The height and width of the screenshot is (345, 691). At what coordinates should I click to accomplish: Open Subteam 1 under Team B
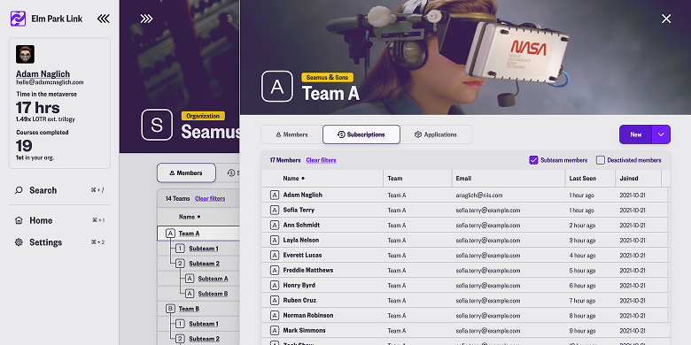[x=204, y=324]
